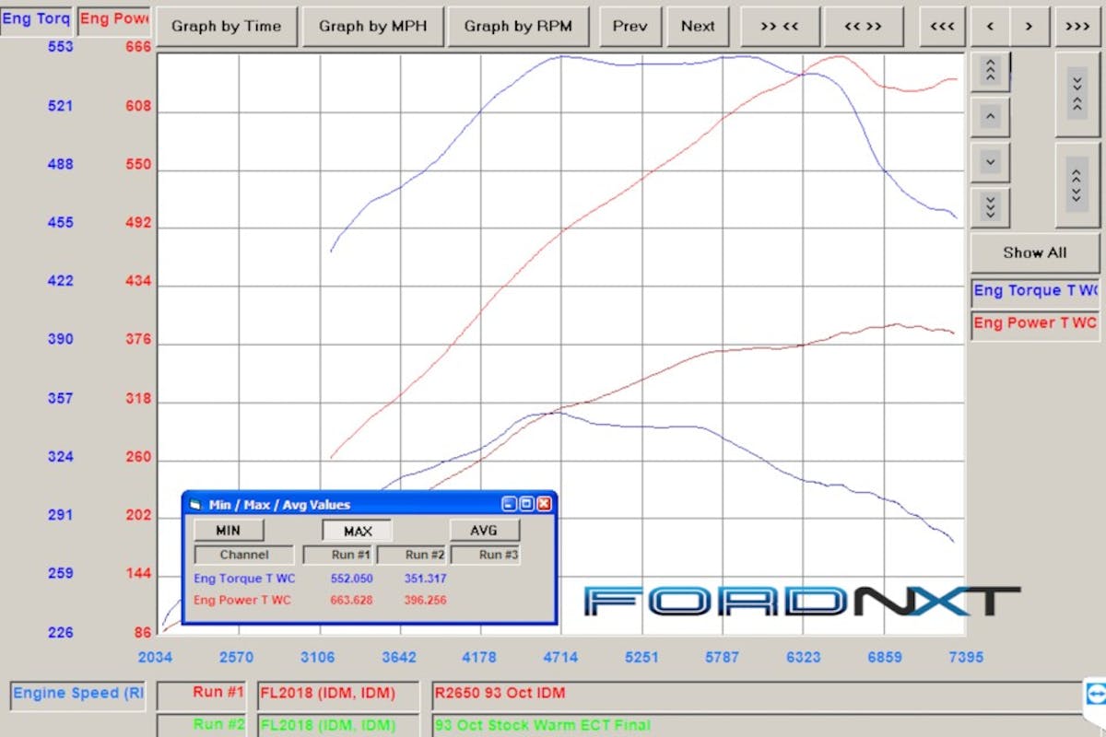Switch to Graph by Time view
Viewport: 1106px width, 737px height.
point(226,27)
